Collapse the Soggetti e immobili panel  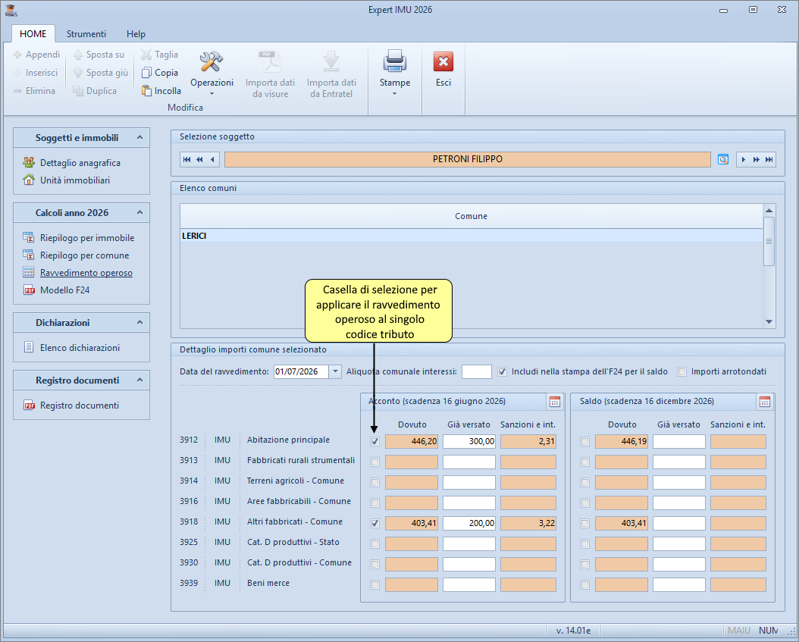[139, 137]
